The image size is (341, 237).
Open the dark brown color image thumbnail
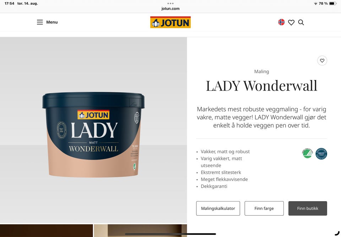[x=46, y=231]
